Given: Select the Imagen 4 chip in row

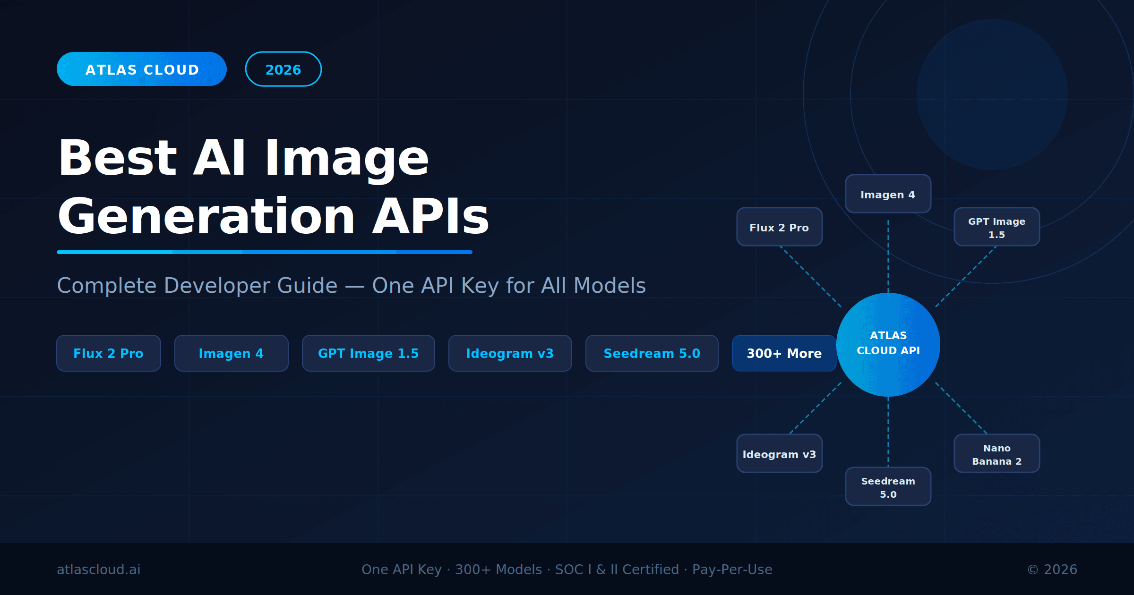Looking at the screenshot, I should (x=231, y=353).
